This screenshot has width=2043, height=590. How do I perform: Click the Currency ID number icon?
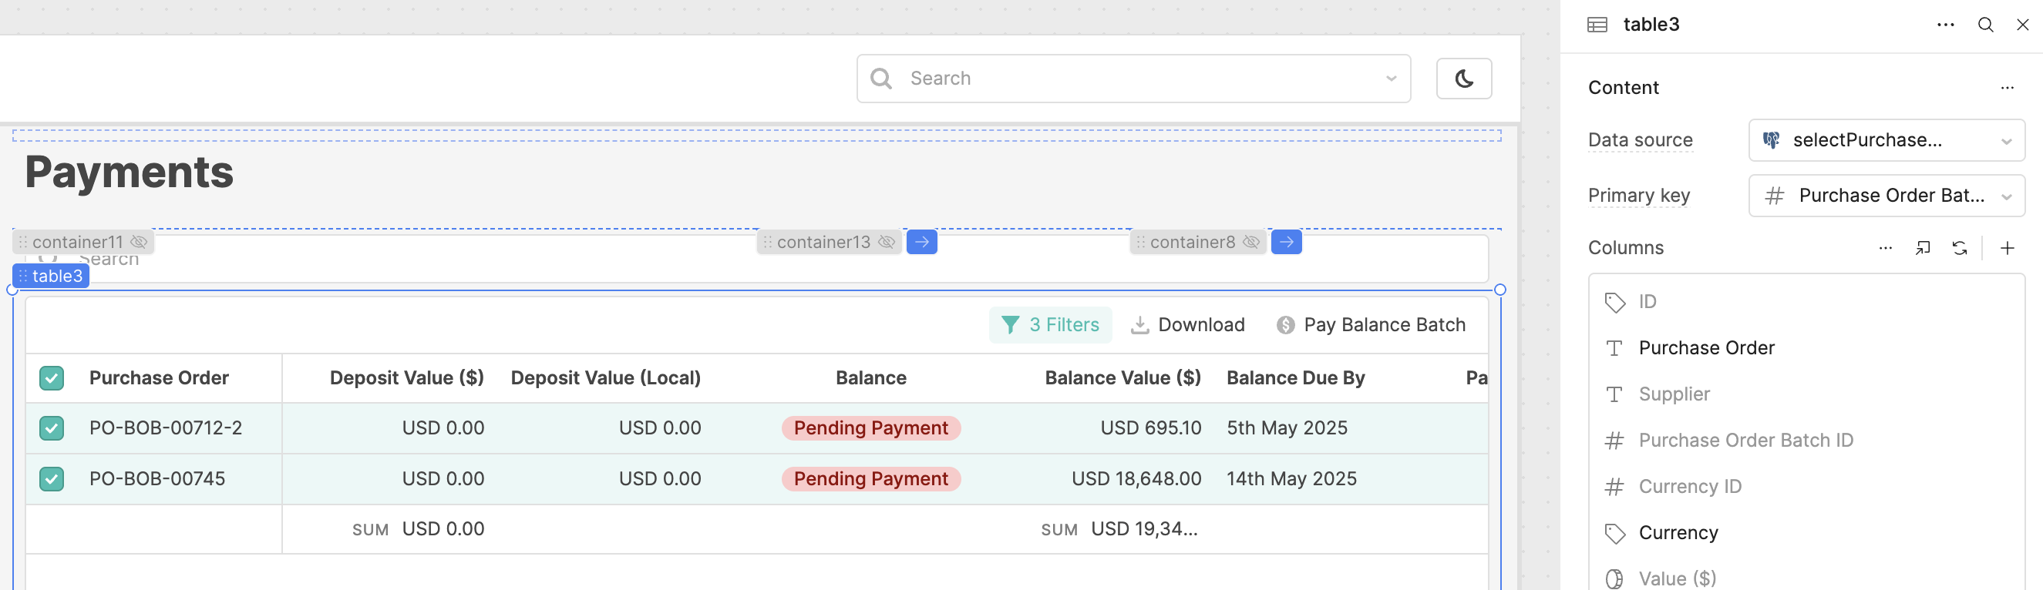1614,486
